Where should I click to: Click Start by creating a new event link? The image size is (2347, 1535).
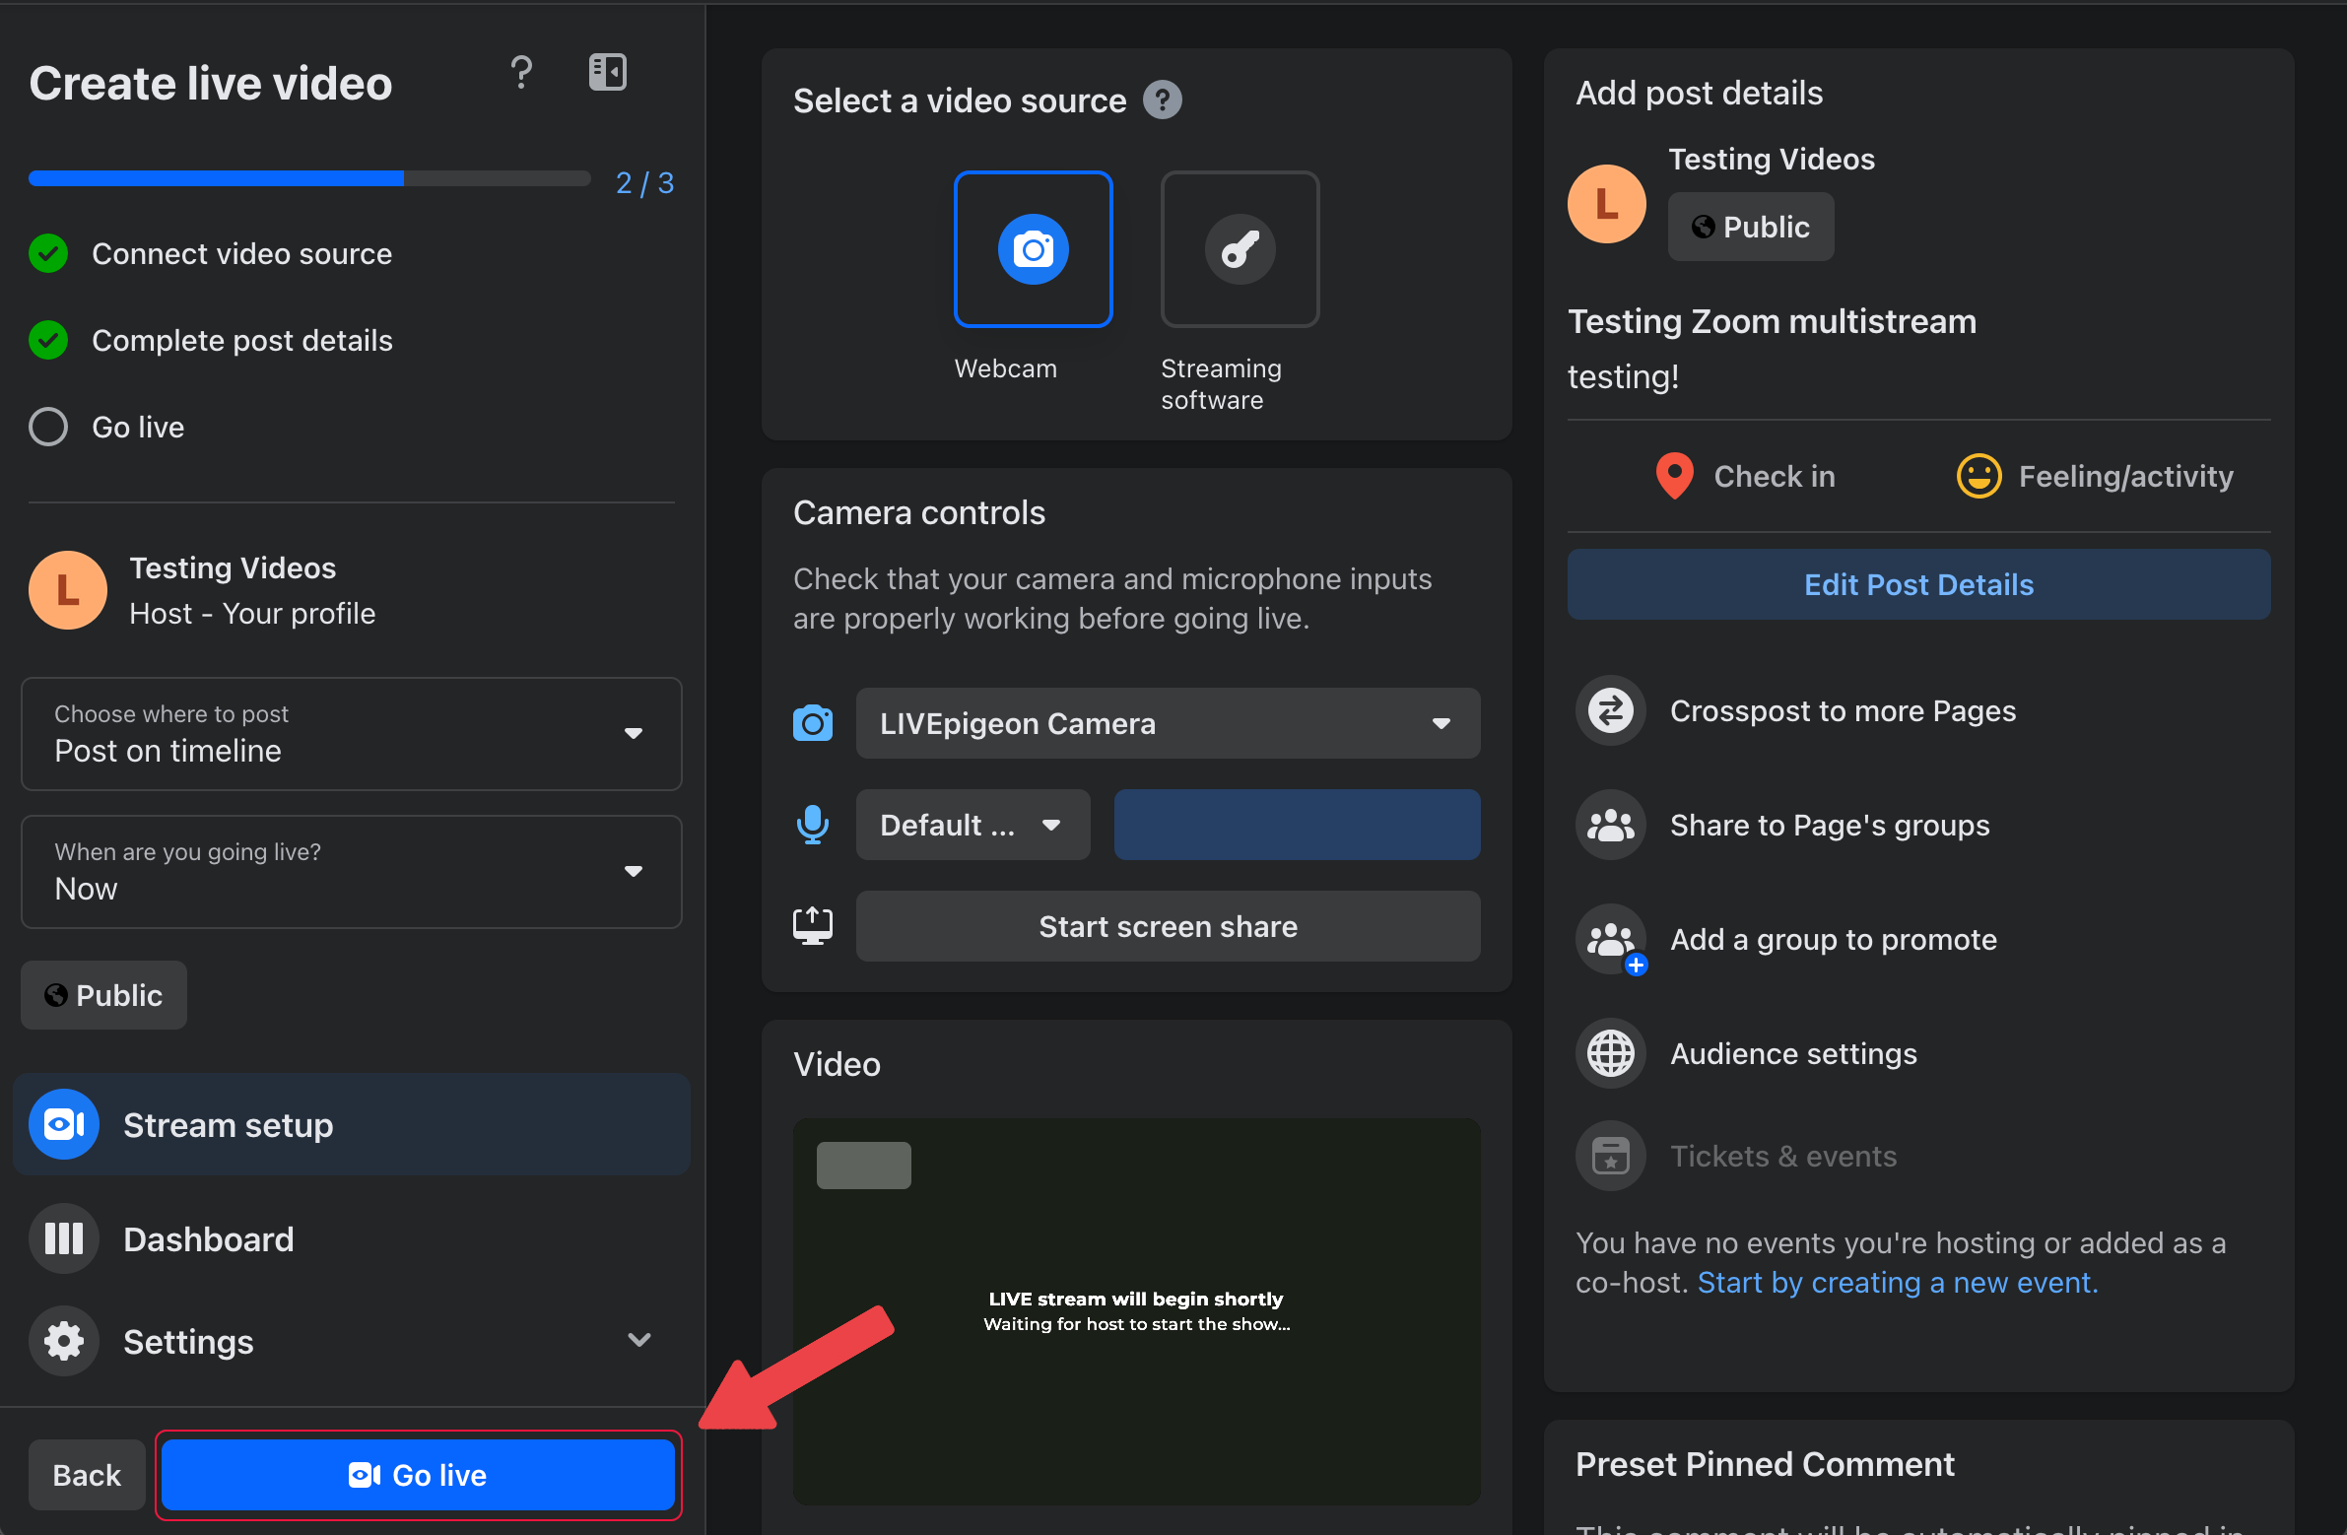pyautogui.click(x=1897, y=1283)
